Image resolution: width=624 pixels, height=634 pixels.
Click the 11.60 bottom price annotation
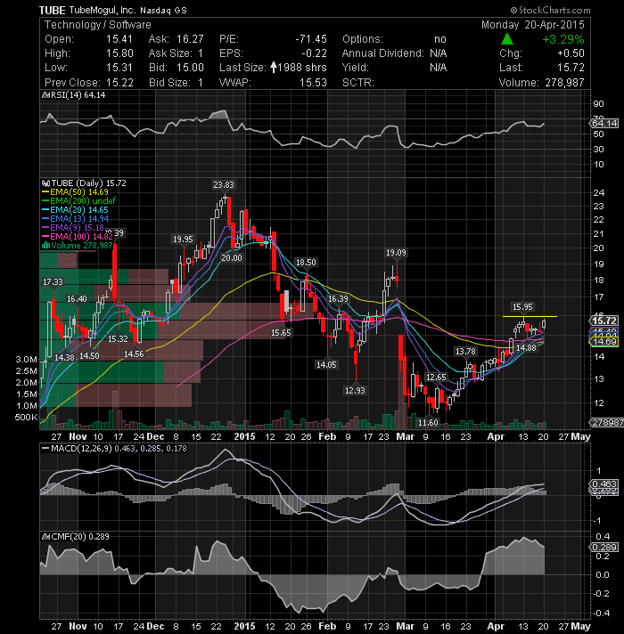428,423
